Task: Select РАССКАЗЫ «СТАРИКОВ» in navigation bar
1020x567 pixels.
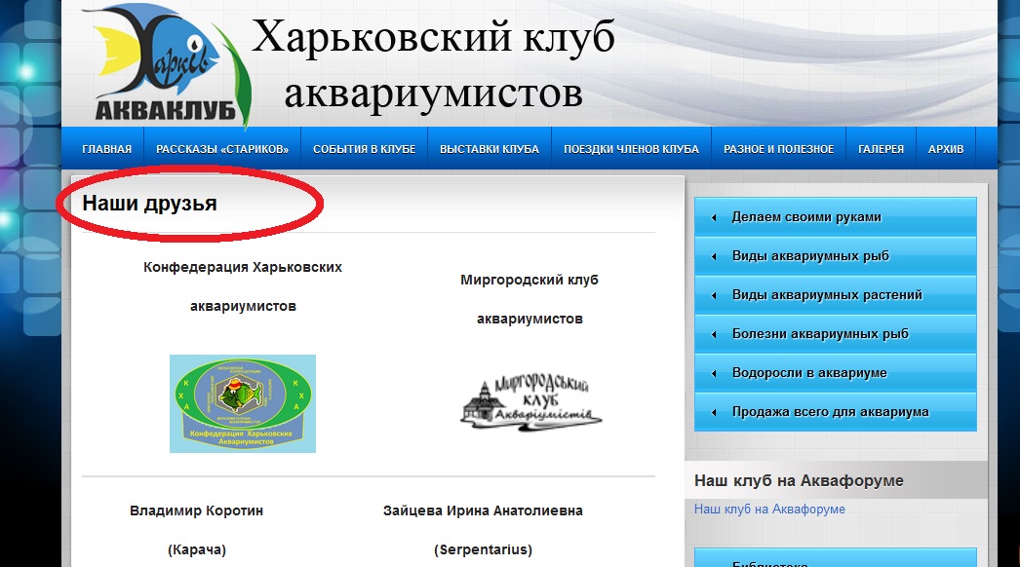Action: (x=222, y=149)
